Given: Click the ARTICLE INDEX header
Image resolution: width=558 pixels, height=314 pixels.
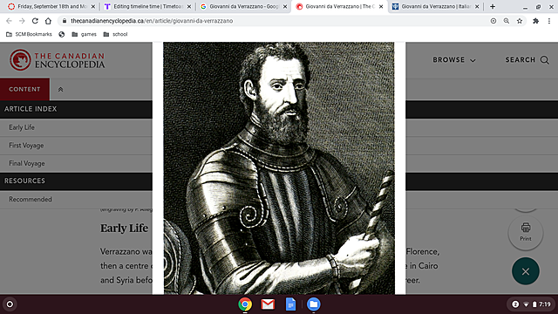Looking at the screenshot, I should 31,109.
